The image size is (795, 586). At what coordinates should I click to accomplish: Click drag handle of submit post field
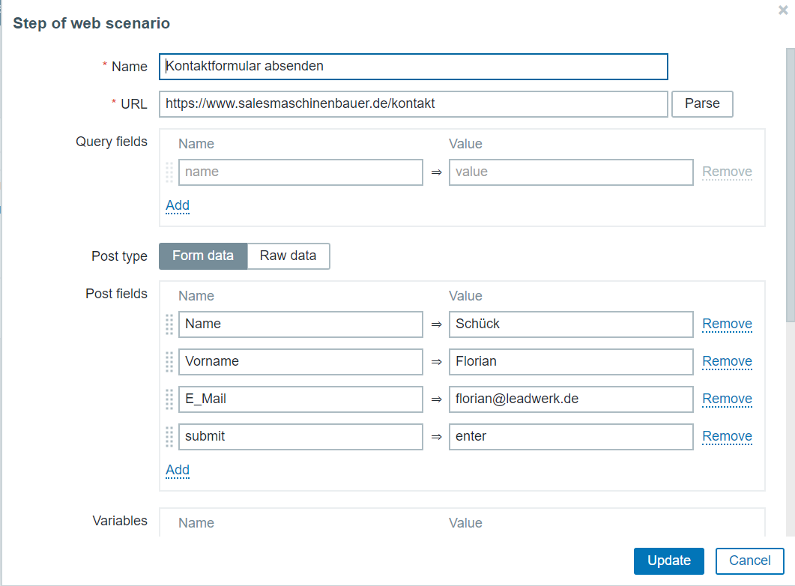click(169, 437)
